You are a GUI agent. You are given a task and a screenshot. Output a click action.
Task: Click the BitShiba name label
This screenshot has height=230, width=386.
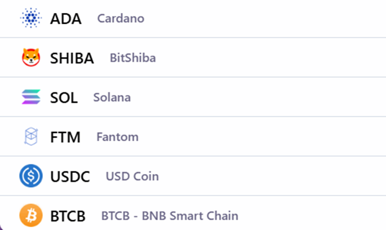click(x=132, y=58)
